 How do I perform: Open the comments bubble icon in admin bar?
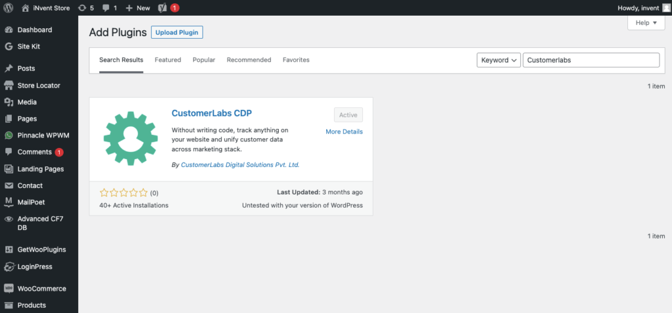click(106, 8)
